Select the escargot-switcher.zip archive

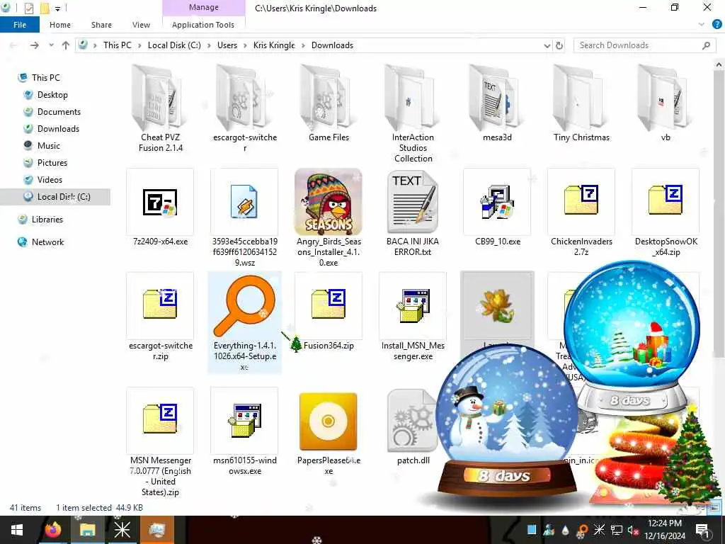click(160, 317)
